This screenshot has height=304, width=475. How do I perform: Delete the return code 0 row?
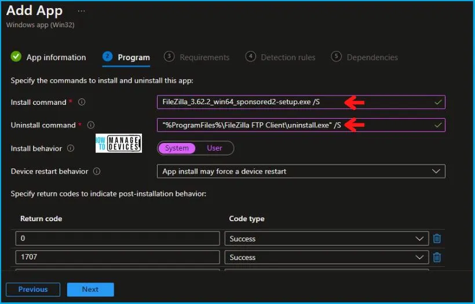pyautogui.click(x=437, y=239)
